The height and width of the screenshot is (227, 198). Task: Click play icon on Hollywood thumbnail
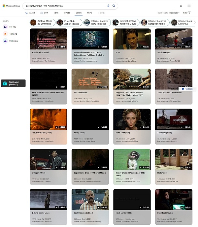point(182,167)
